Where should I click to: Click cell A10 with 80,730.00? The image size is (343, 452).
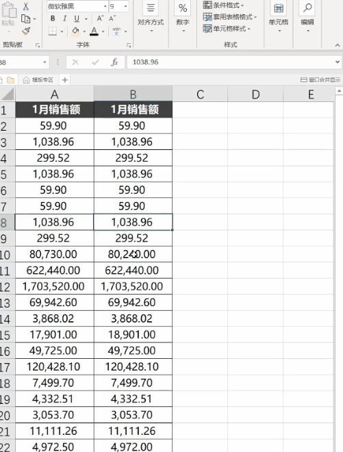click(x=55, y=254)
